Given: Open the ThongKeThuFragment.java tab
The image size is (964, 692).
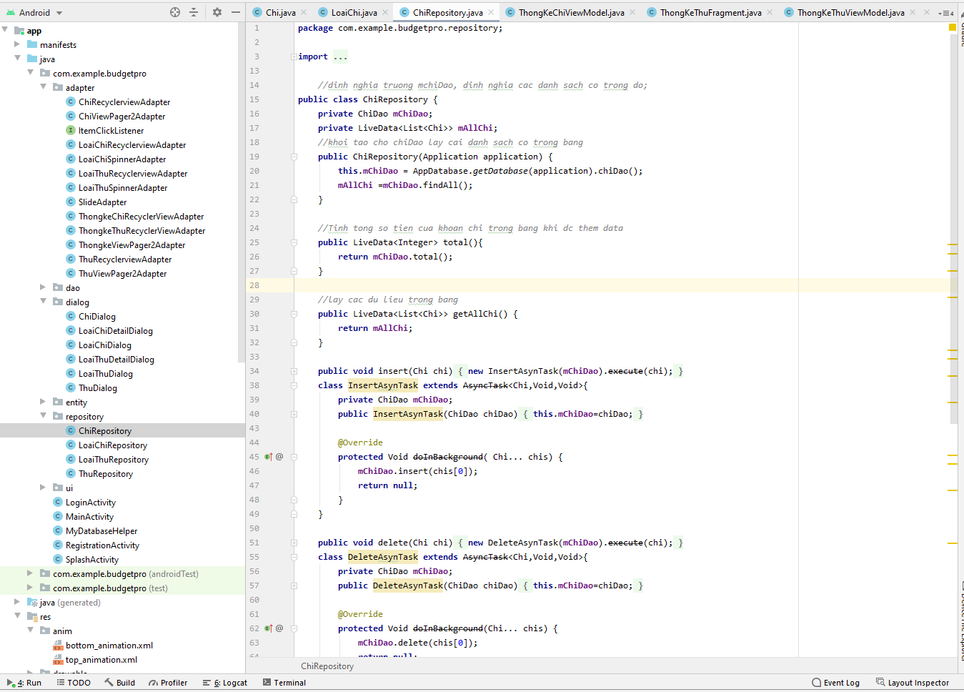Looking at the screenshot, I should (710, 13).
